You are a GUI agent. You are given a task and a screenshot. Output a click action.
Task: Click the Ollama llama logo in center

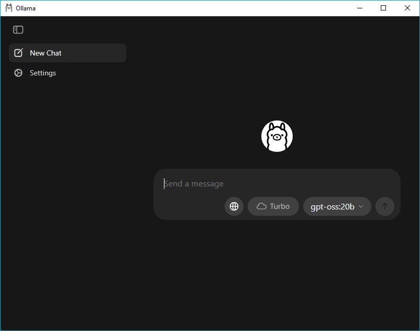point(277,136)
